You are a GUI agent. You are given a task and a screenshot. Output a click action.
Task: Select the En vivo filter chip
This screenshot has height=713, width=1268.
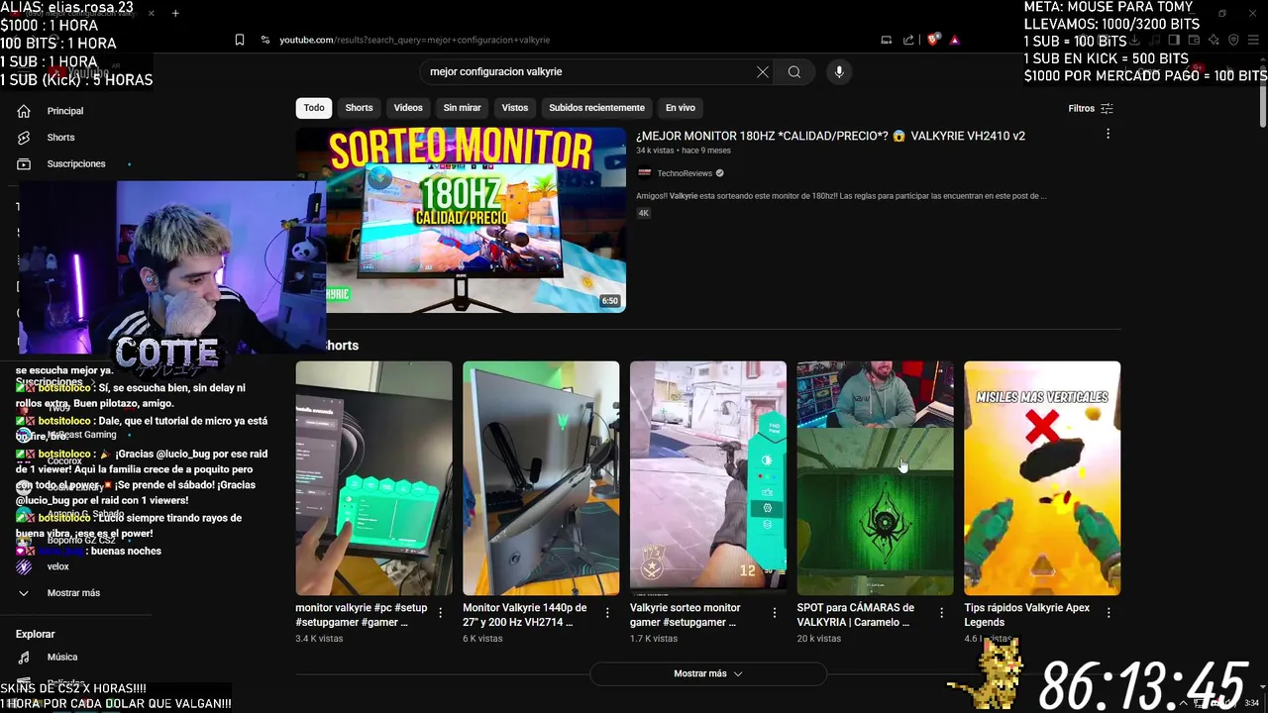pyautogui.click(x=680, y=108)
